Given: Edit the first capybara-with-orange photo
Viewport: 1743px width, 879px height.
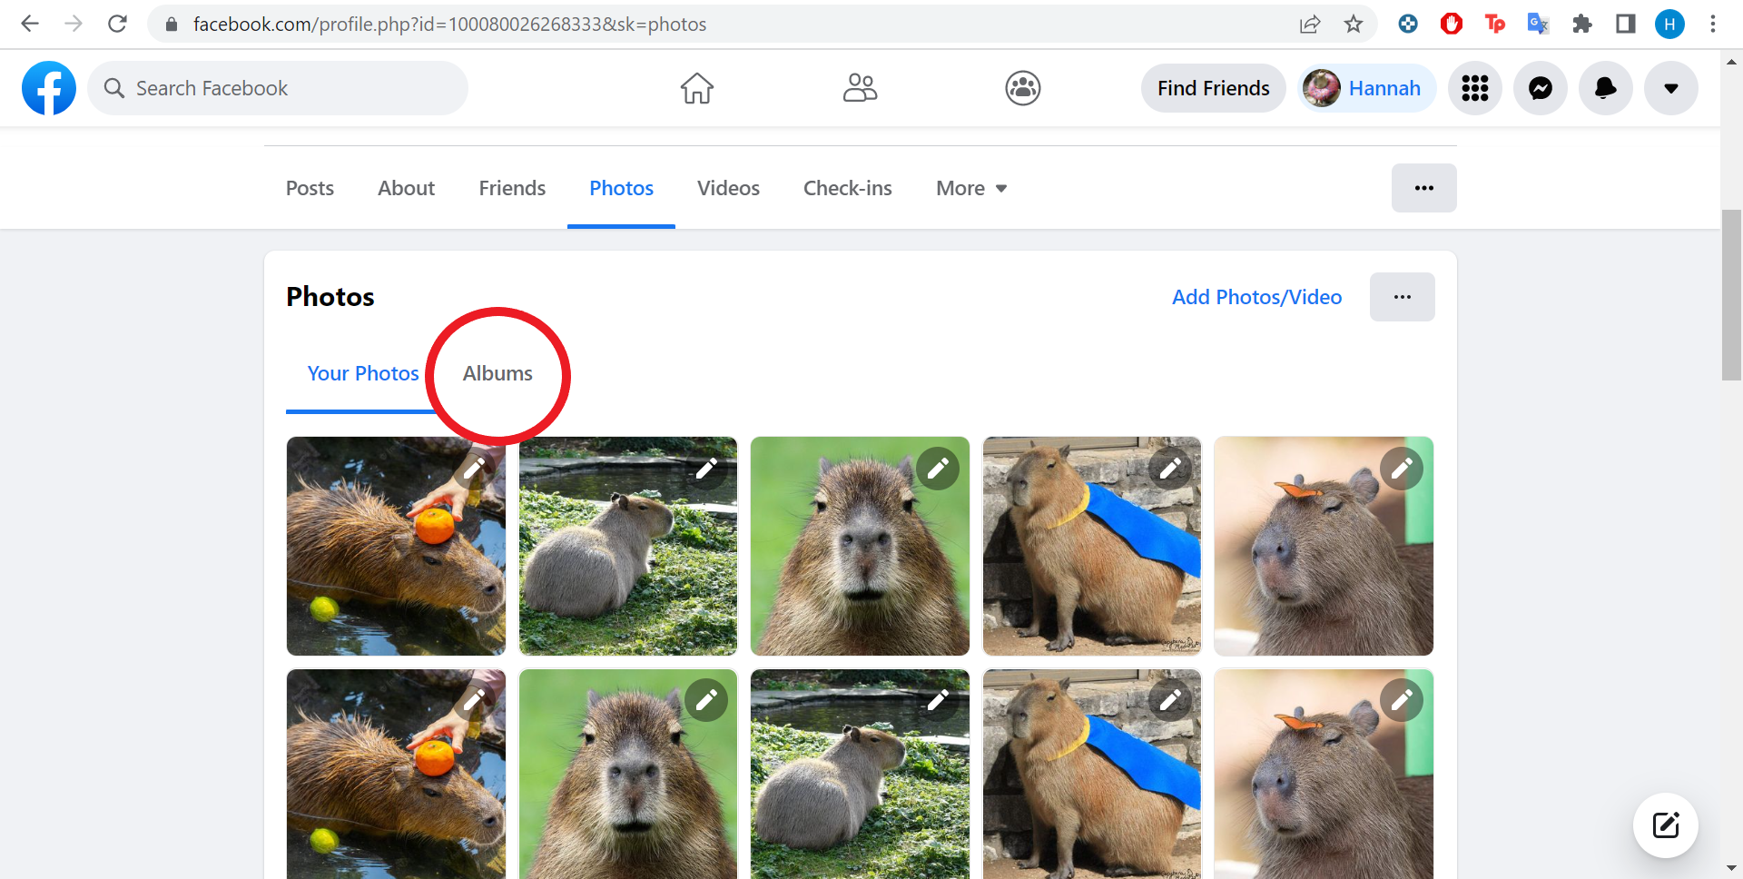Looking at the screenshot, I should click(x=474, y=469).
